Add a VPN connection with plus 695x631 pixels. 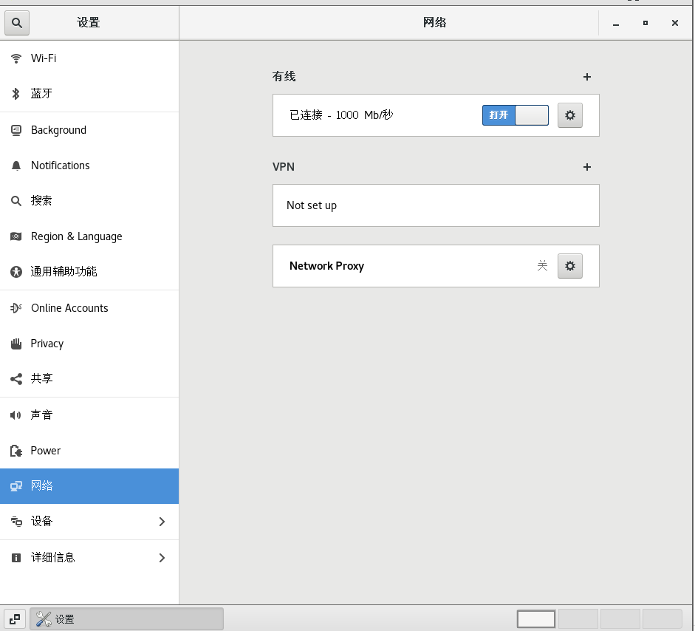(x=587, y=167)
